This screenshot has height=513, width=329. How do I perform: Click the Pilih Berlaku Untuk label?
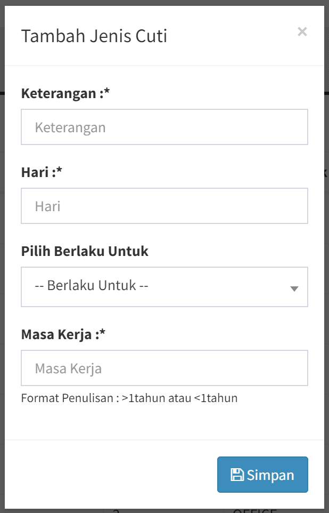(85, 251)
